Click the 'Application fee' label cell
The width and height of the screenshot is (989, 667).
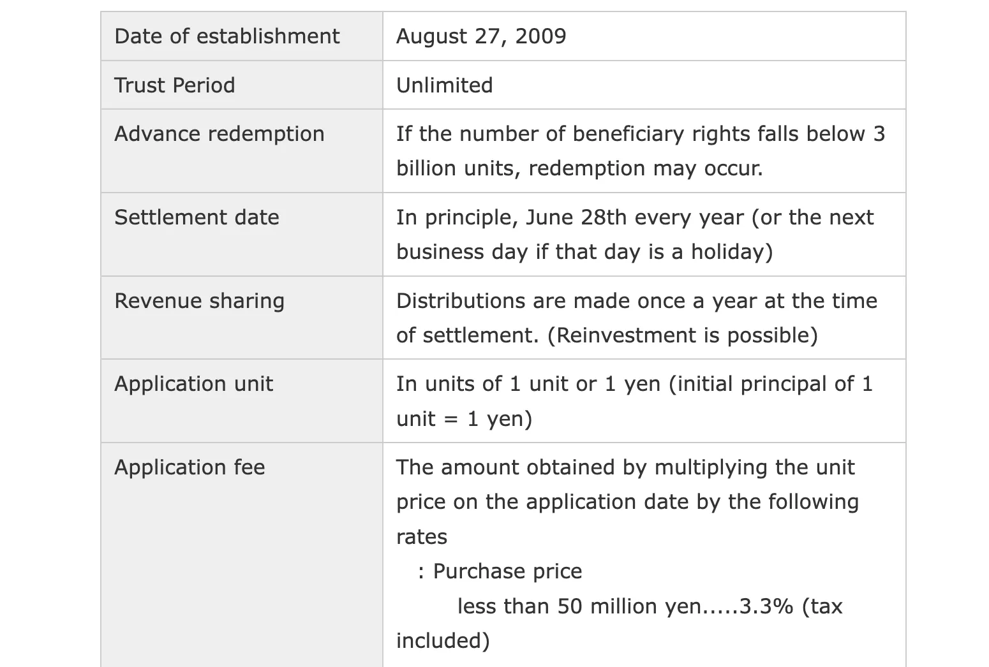(x=241, y=555)
